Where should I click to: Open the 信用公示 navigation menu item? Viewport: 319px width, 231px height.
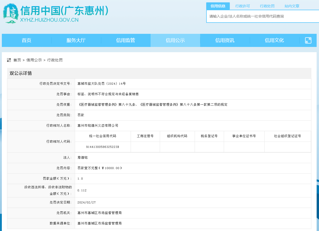[175, 40]
